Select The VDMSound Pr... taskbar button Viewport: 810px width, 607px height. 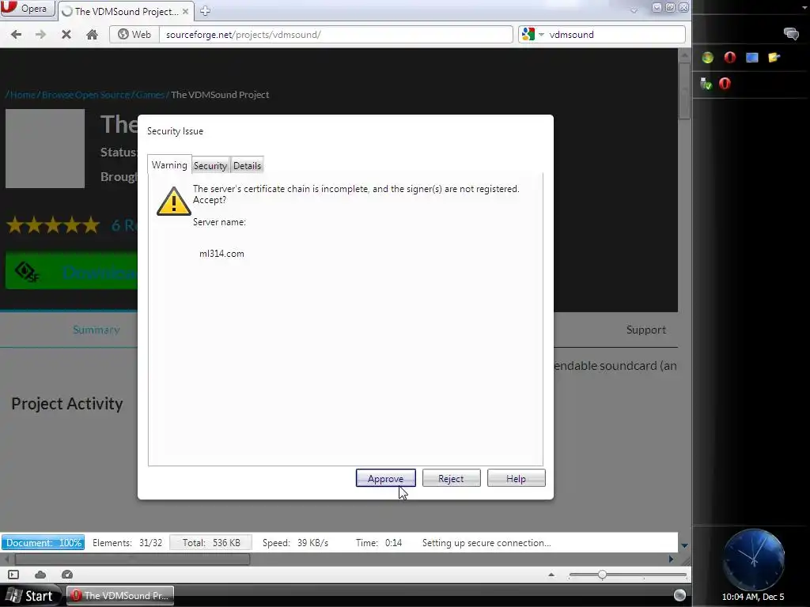pyautogui.click(x=120, y=596)
